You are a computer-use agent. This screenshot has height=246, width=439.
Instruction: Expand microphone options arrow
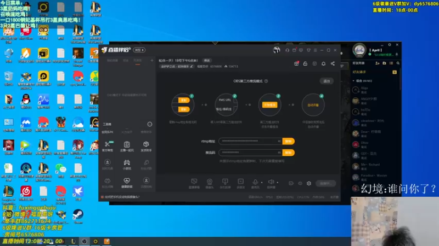(262, 183)
